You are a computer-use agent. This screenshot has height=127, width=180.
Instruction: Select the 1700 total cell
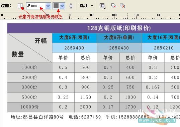click(130, 107)
